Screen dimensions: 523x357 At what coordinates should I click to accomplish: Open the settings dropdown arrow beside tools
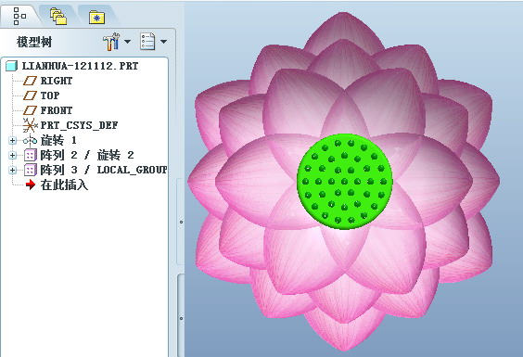click(127, 42)
